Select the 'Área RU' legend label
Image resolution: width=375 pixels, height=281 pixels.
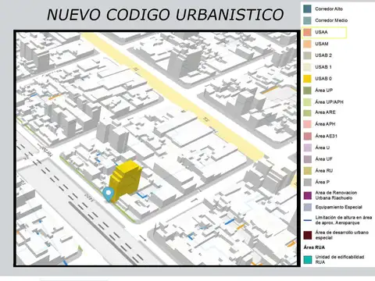(x=324, y=171)
